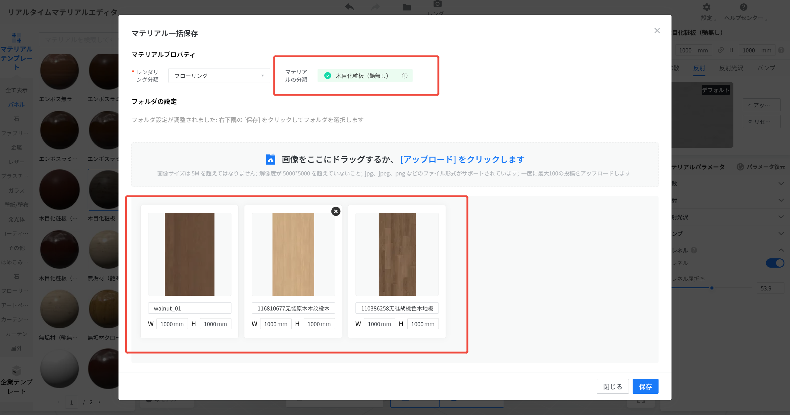790x415 pixels.
Task: Click the リセ… reset button in the right panel
Action: pos(761,121)
